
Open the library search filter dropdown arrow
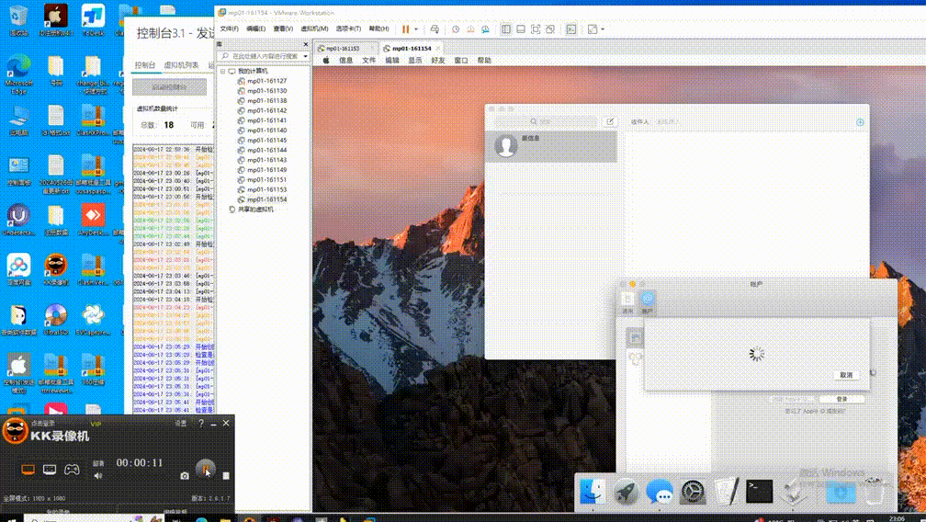click(305, 56)
